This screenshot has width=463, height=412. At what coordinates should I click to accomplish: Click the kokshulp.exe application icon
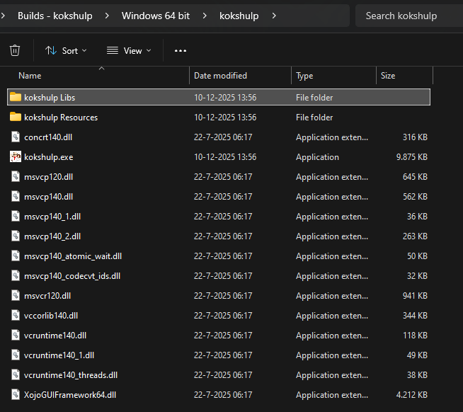[16, 156]
